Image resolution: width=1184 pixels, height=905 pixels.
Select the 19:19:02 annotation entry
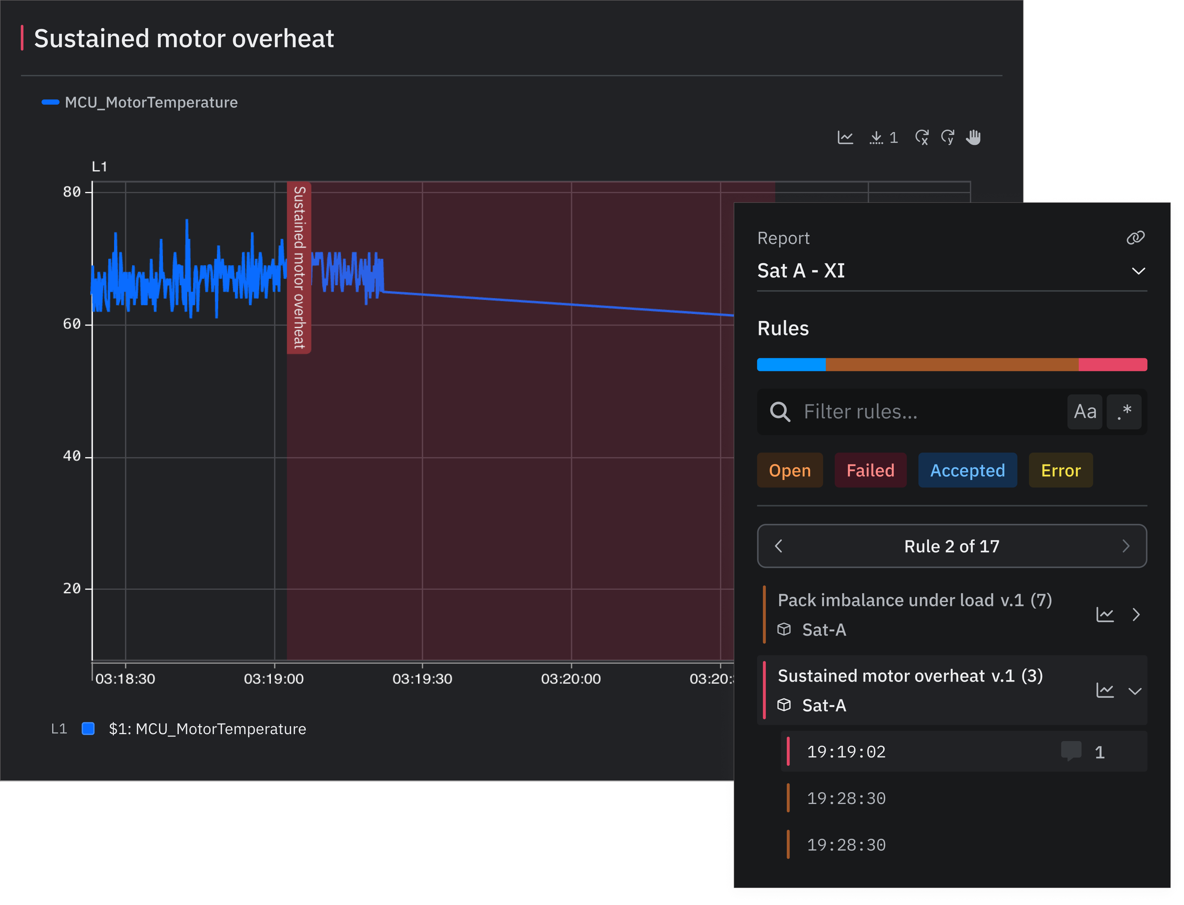pos(963,752)
